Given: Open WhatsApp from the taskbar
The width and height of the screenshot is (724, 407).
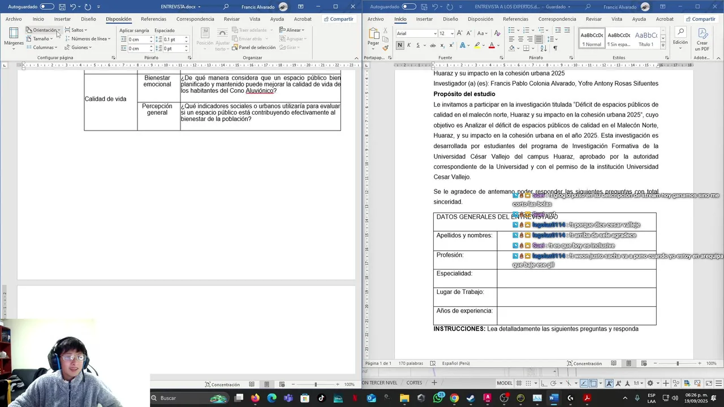Looking at the screenshot, I should click(438, 398).
